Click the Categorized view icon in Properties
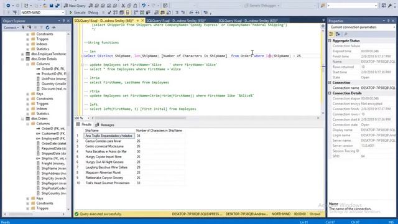Screen dimensions: 398x224 click(x=331, y=34)
